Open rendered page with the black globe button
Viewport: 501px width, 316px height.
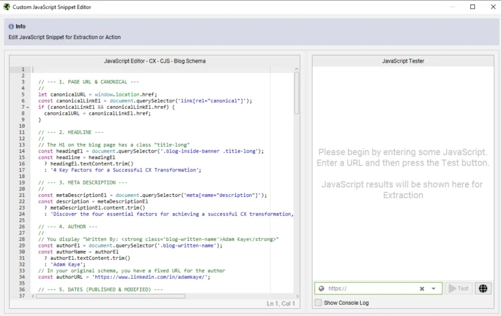pos(483,289)
